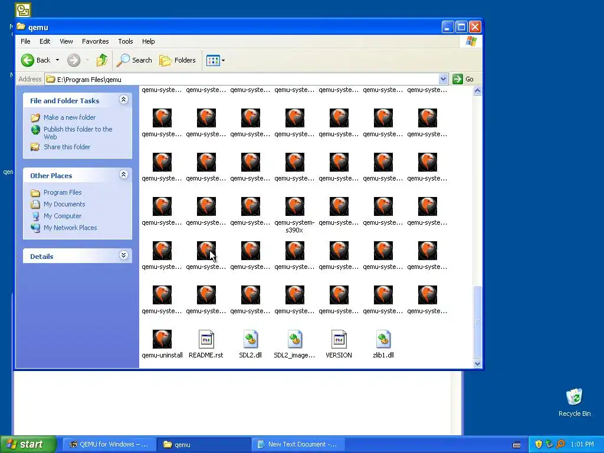Expand the Address bar dropdown list

pos(443,79)
